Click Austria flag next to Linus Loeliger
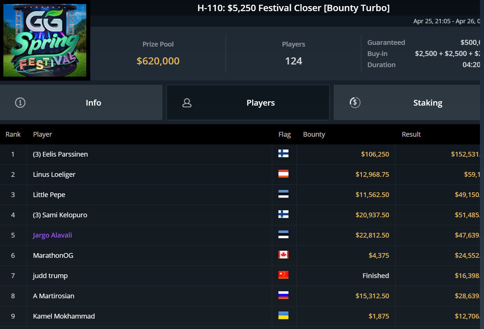This screenshot has width=484, height=329. click(x=283, y=174)
